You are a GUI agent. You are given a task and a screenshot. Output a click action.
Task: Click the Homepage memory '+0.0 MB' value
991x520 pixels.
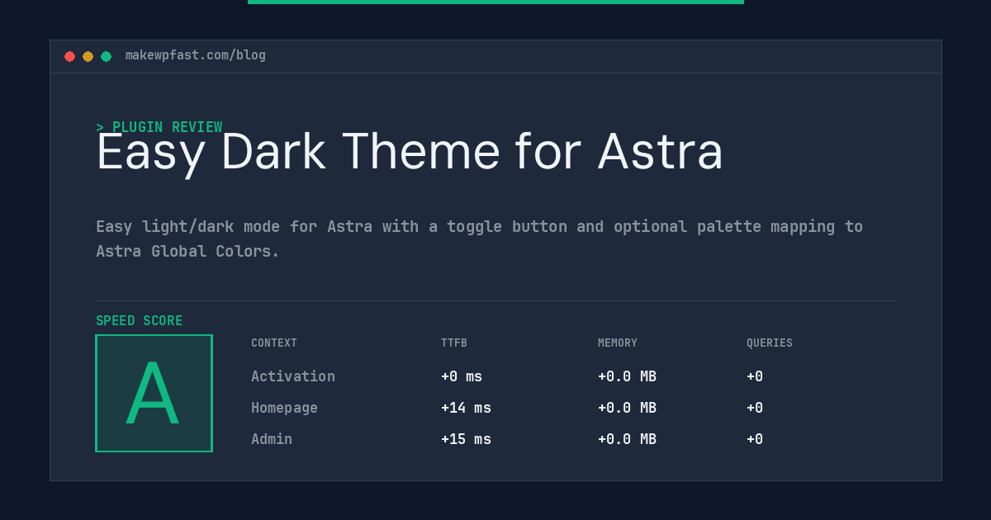tap(627, 408)
